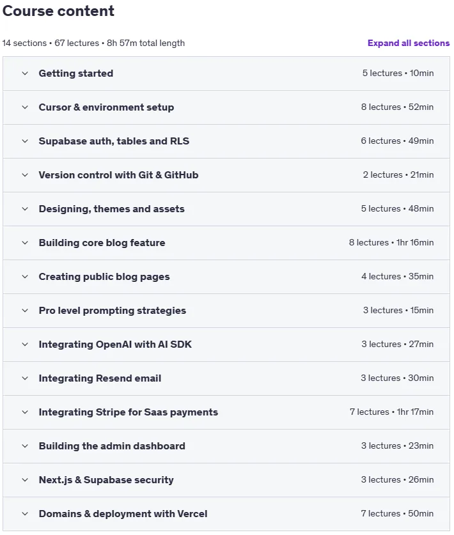Expand chevron for Integrating Stripe section
Image resolution: width=454 pixels, height=535 pixels.
pos(25,412)
